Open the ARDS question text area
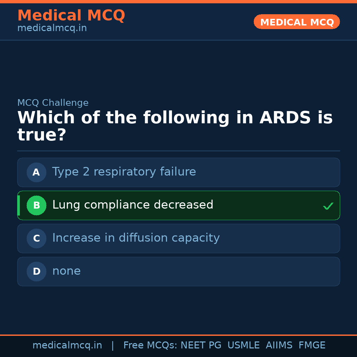The image size is (357, 357). (x=175, y=126)
